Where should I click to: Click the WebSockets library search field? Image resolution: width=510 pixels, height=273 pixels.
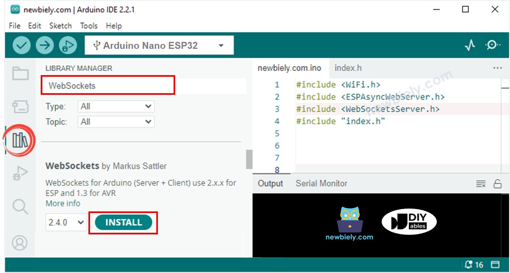click(x=108, y=86)
